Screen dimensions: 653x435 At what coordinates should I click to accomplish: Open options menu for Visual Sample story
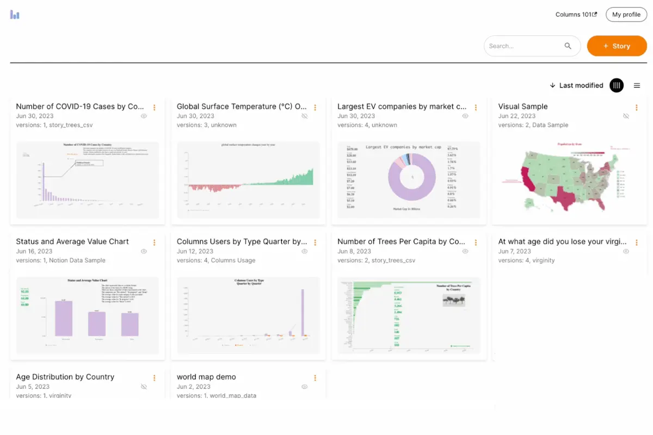pos(637,108)
